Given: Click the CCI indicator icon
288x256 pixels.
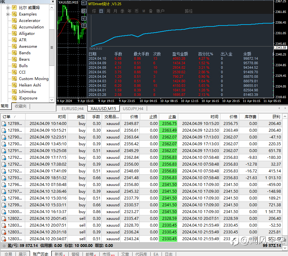Looking at the screenshot, I should point(14,72).
